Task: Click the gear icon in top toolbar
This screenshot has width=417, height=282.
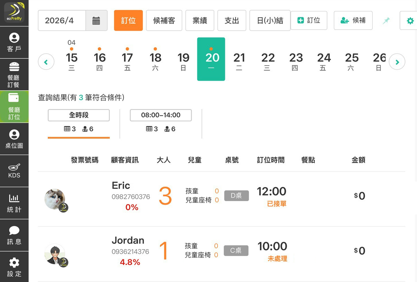Action: pos(410,20)
